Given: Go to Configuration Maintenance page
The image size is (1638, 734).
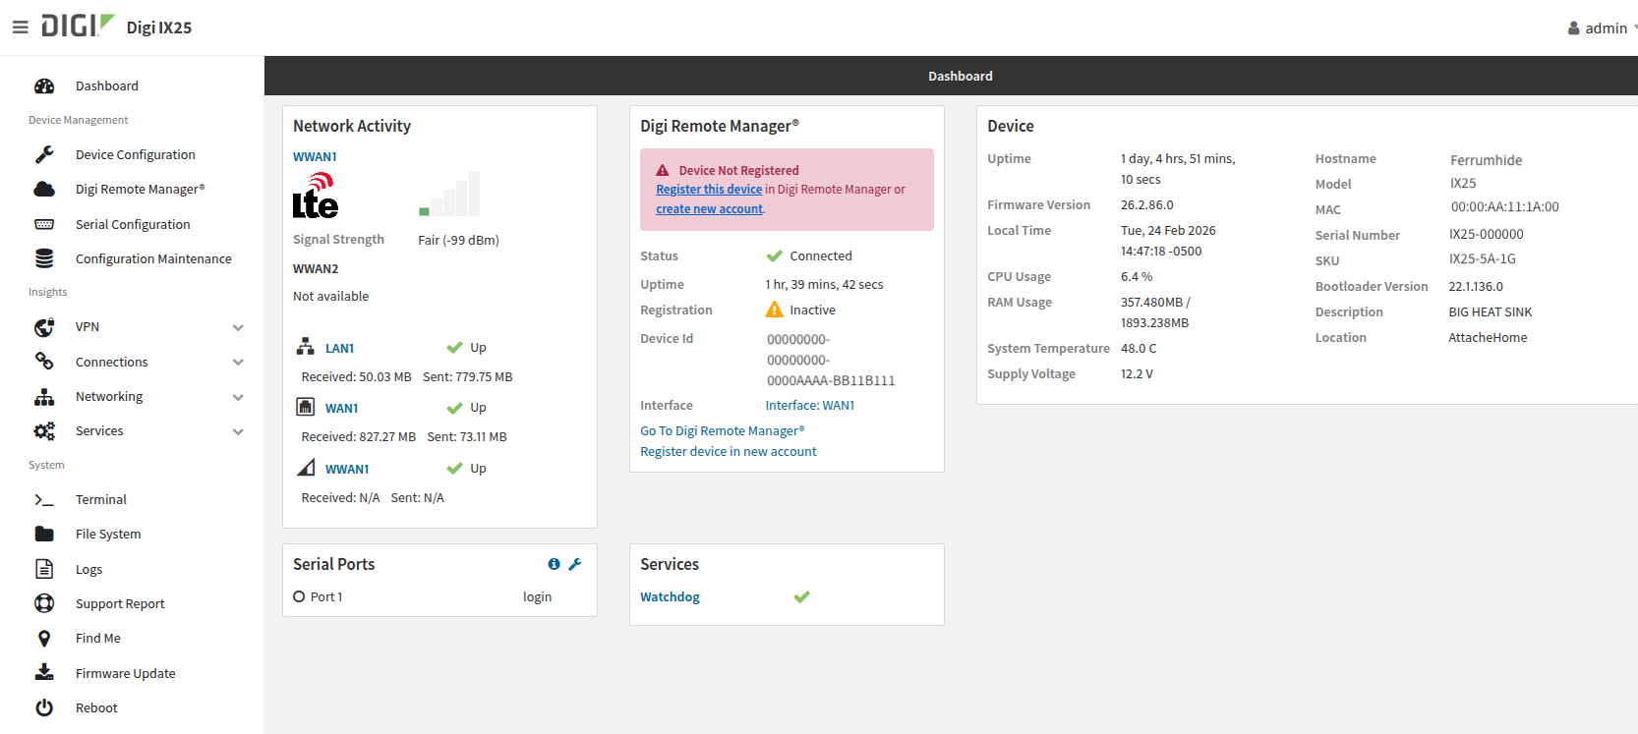Looking at the screenshot, I should point(153,259).
